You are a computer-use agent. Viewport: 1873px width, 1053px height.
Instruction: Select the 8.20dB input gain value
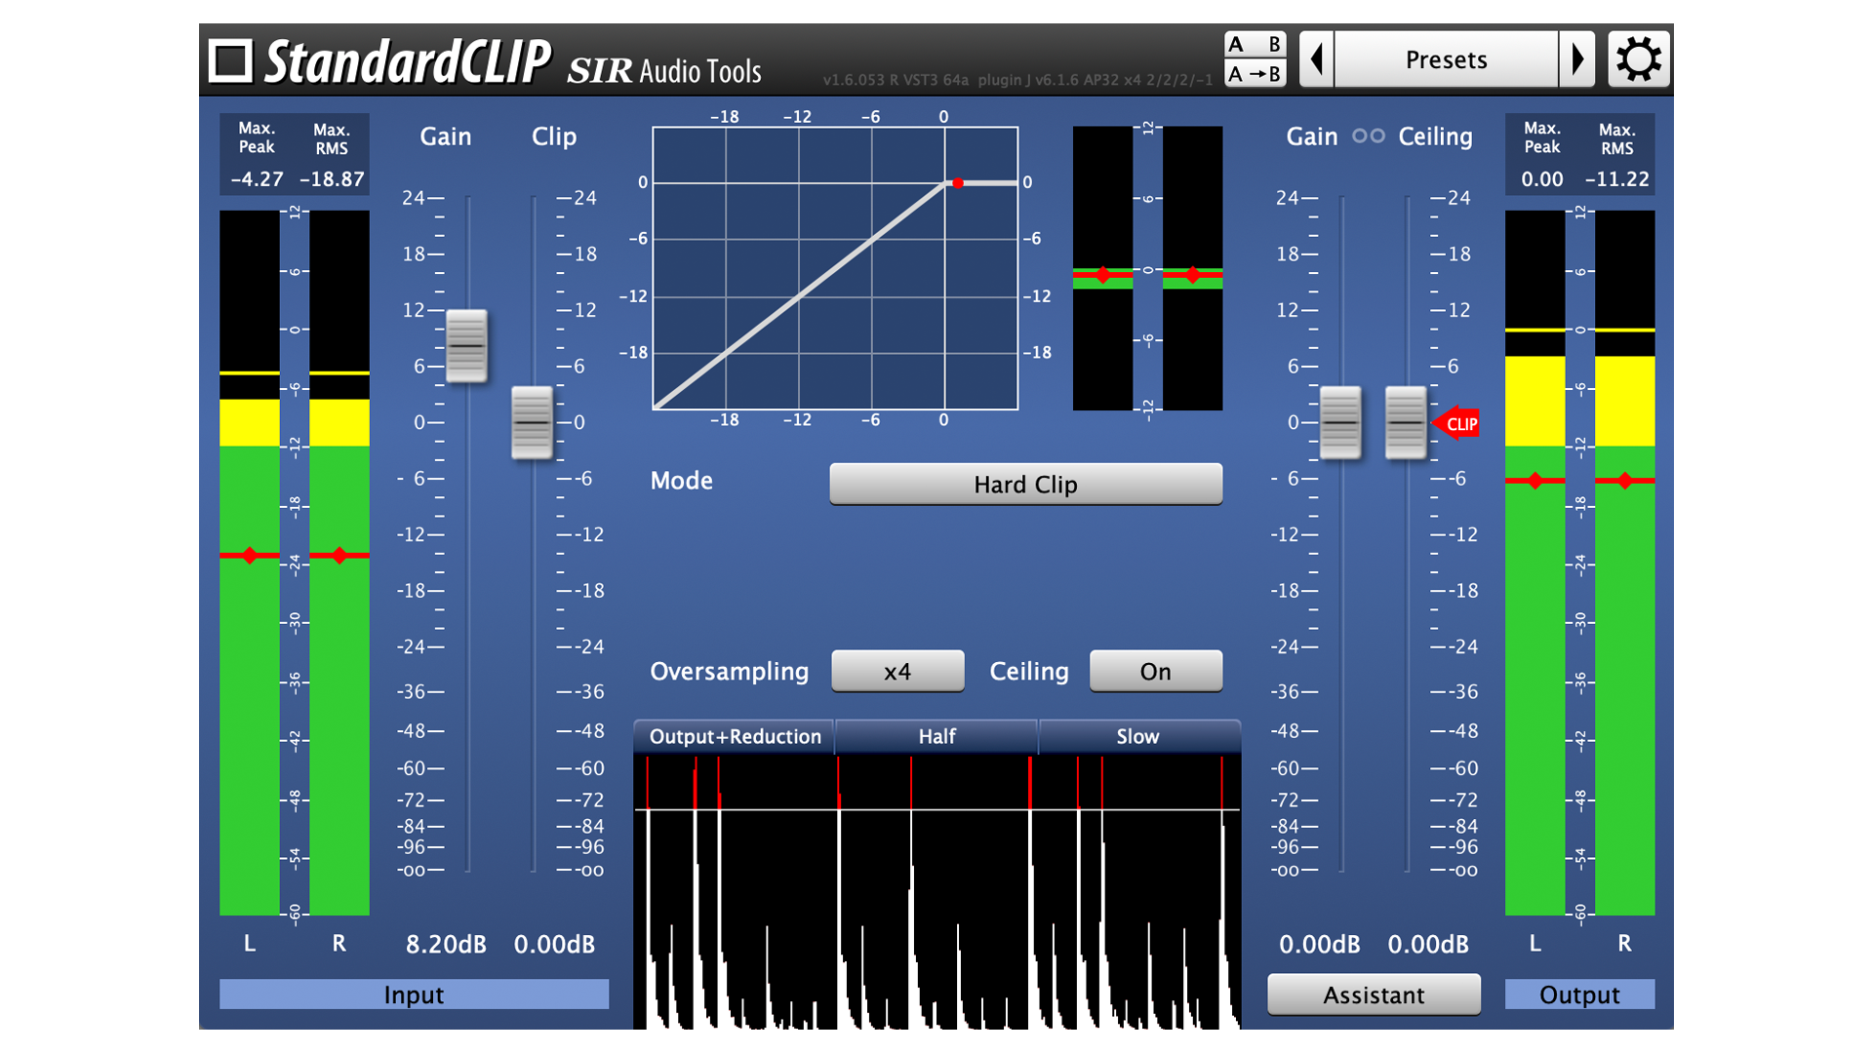(x=446, y=945)
